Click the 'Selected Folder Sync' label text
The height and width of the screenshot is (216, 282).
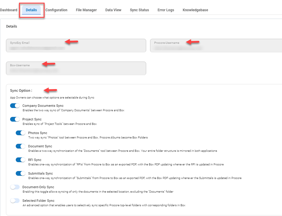coord(38,201)
